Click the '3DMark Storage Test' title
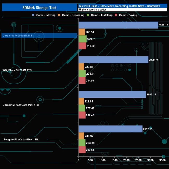 coord(40,8)
